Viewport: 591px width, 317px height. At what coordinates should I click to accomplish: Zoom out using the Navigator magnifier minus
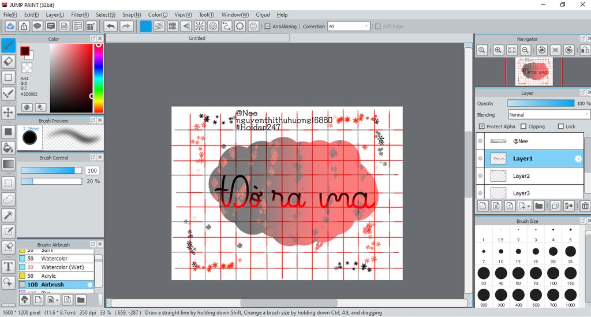[x=525, y=50]
